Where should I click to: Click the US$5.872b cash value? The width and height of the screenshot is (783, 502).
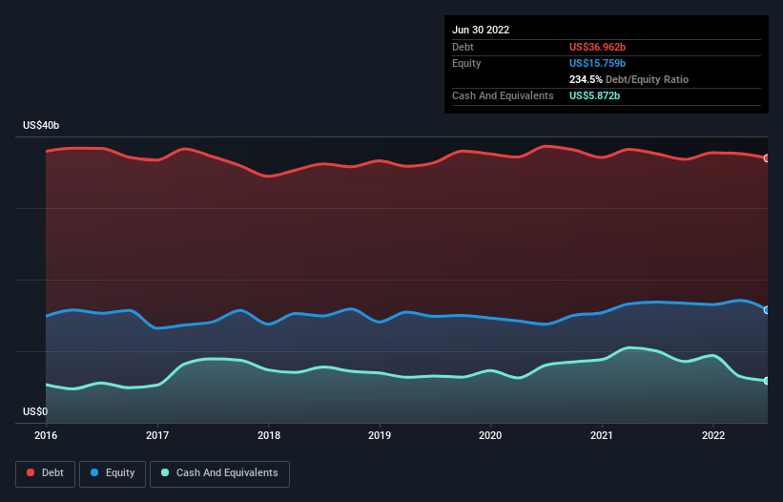click(x=594, y=95)
